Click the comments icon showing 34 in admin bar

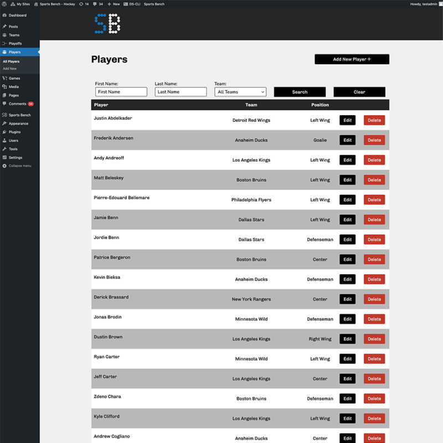95,4
